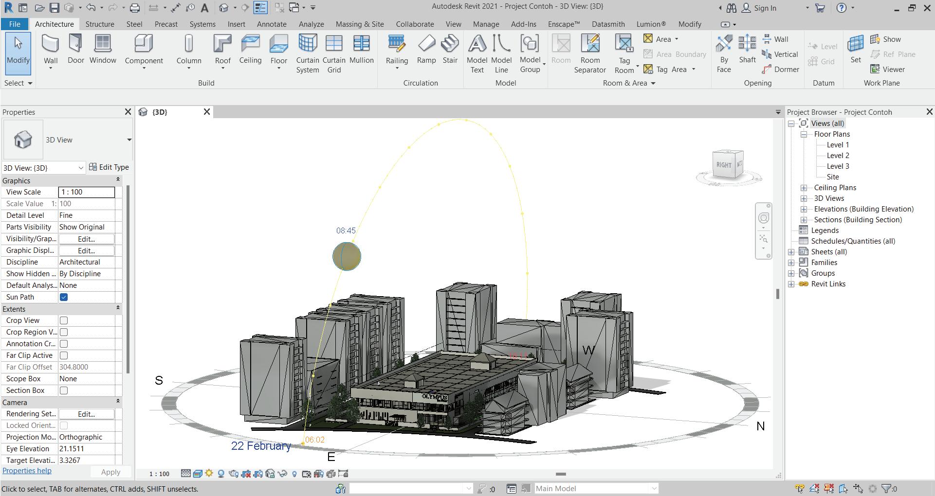
Task: Open the Properties help link
Action: tap(27, 471)
